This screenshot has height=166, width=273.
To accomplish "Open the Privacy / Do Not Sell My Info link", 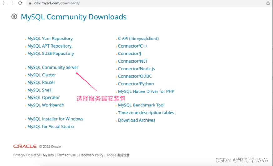I will [34, 155].
